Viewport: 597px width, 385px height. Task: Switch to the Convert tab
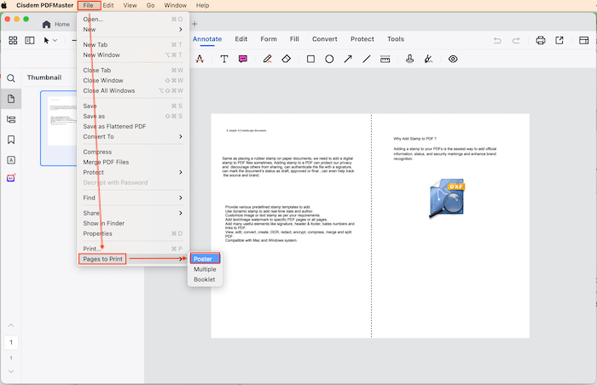[x=324, y=39]
